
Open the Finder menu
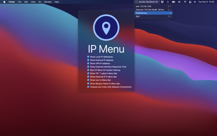pos(12,2)
